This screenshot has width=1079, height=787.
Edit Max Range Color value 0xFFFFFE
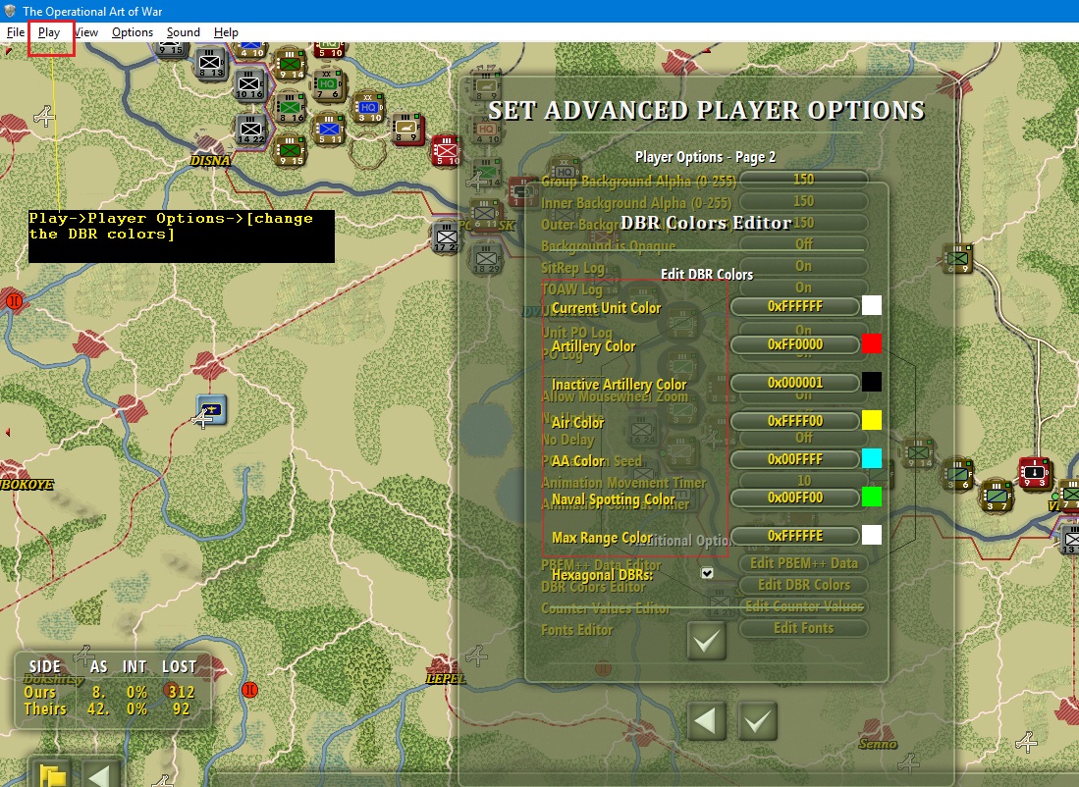click(795, 536)
